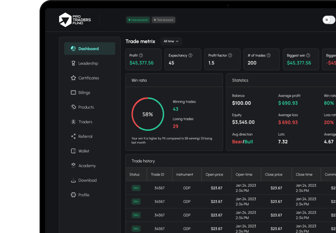Click the Certificates star icon
The image size is (336, 233).
(x=73, y=78)
